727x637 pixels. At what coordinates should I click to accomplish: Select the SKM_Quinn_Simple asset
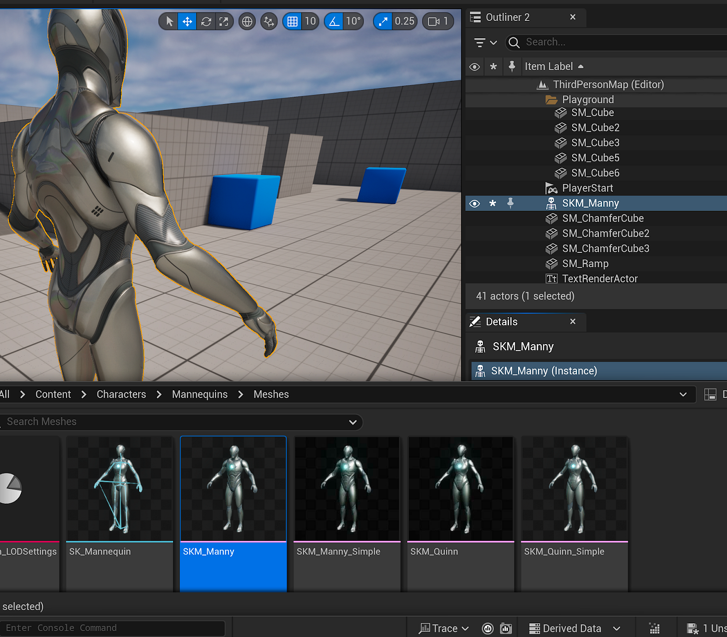click(x=574, y=513)
